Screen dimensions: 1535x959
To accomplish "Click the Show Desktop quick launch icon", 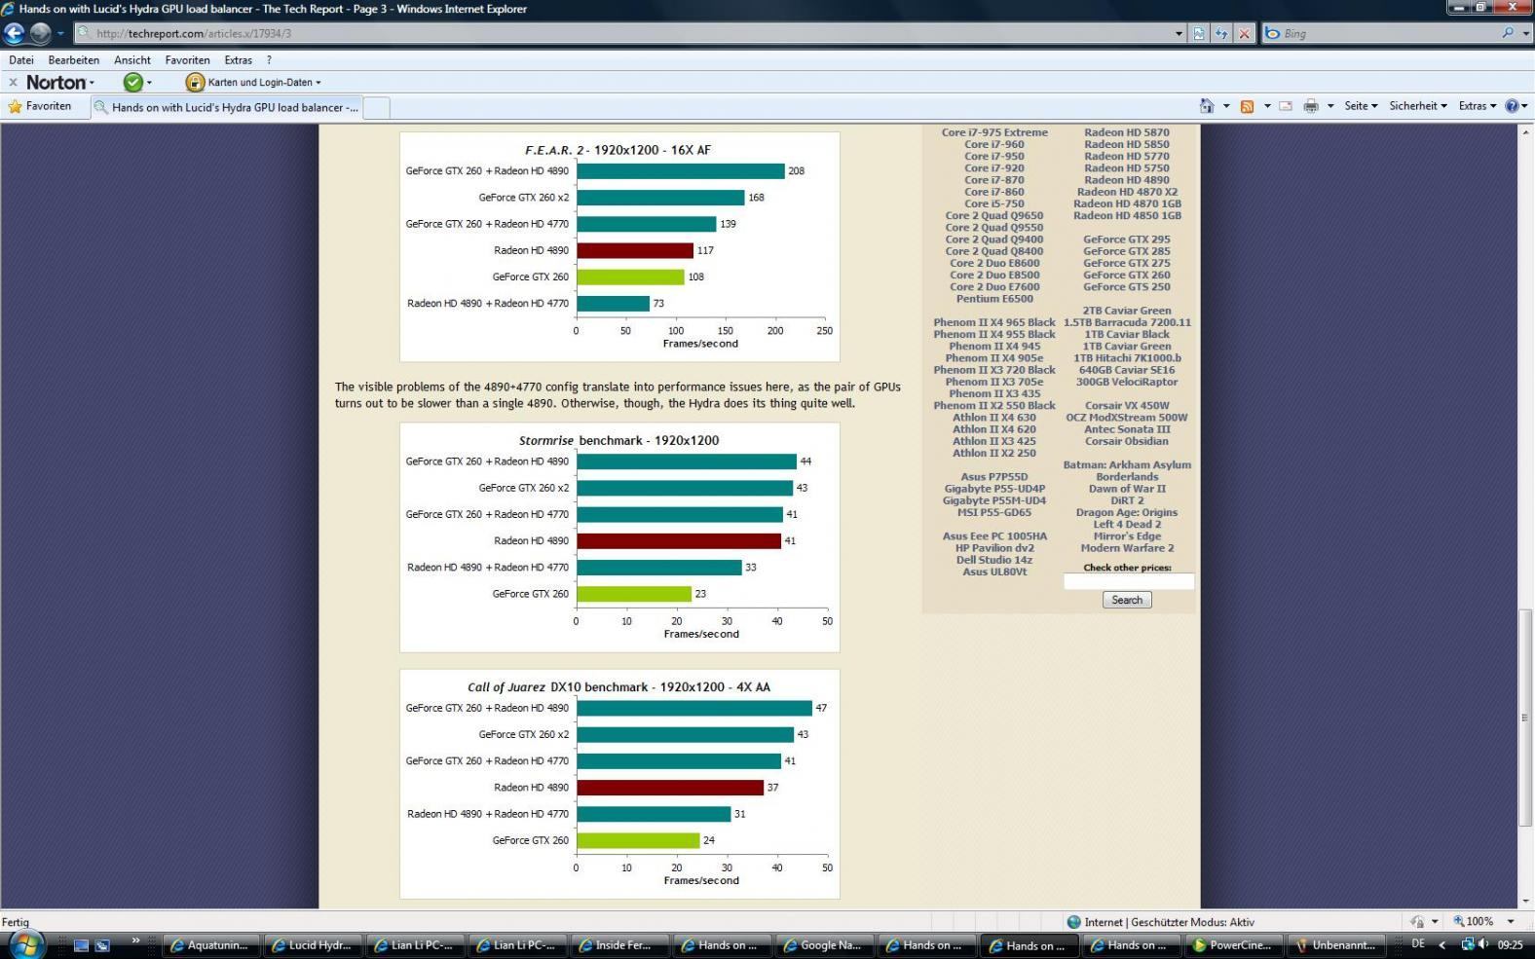I will 81,944.
